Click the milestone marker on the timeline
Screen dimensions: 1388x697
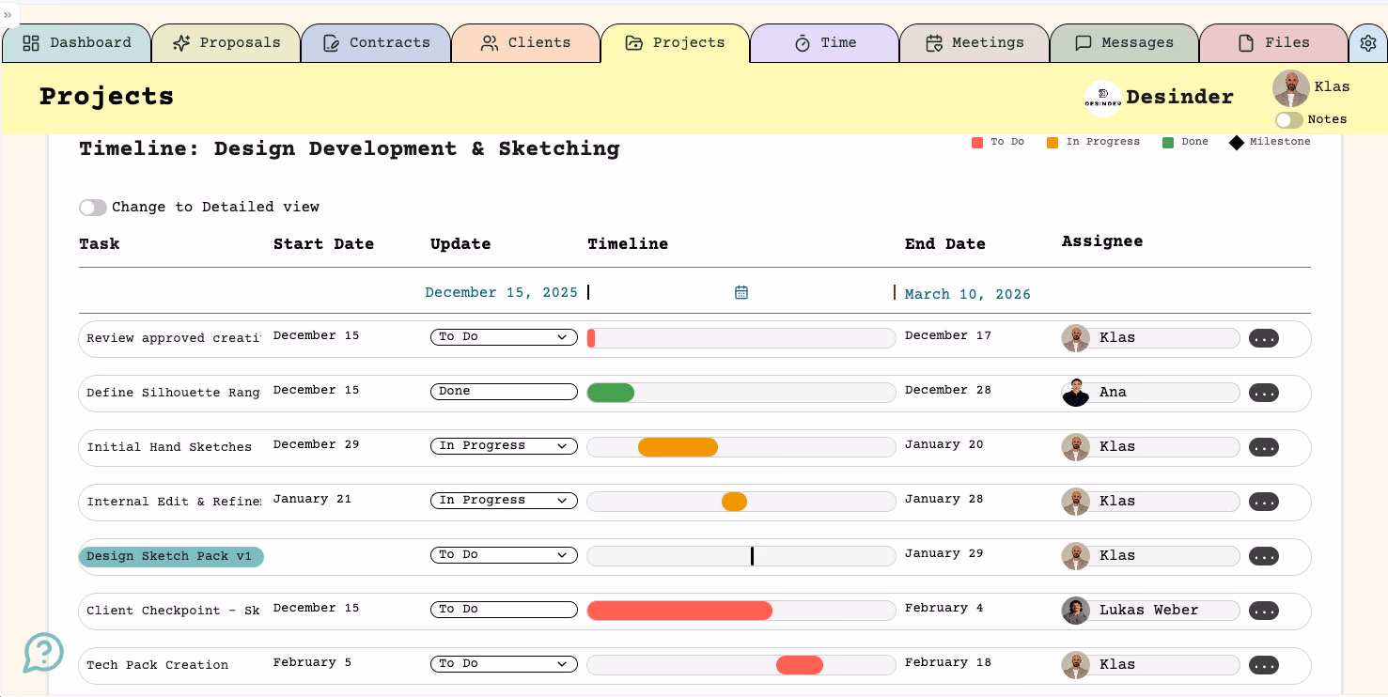(752, 556)
